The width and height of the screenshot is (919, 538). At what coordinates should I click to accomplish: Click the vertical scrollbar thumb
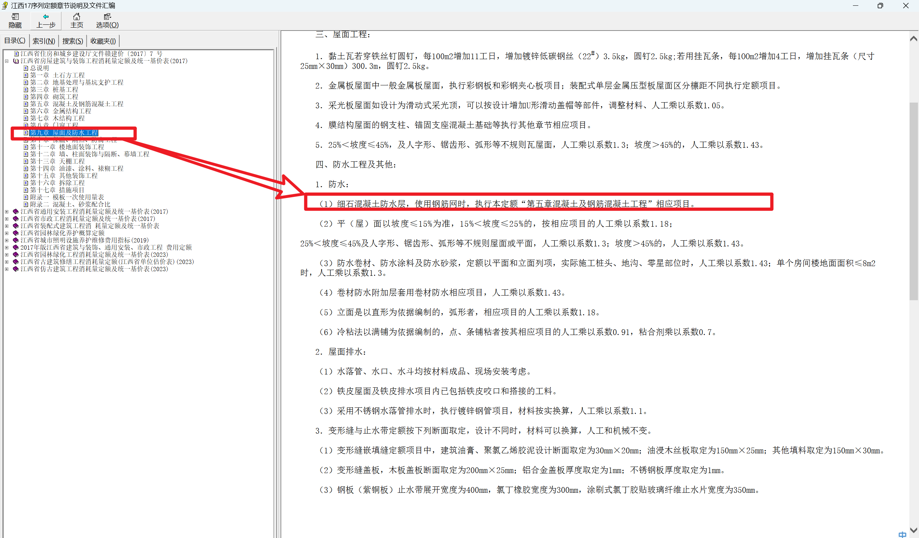pyautogui.click(x=914, y=202)
